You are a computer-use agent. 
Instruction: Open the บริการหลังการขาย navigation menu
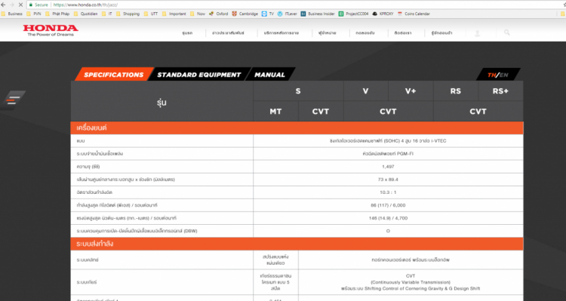pyautogui.click(x=281, y=33)
